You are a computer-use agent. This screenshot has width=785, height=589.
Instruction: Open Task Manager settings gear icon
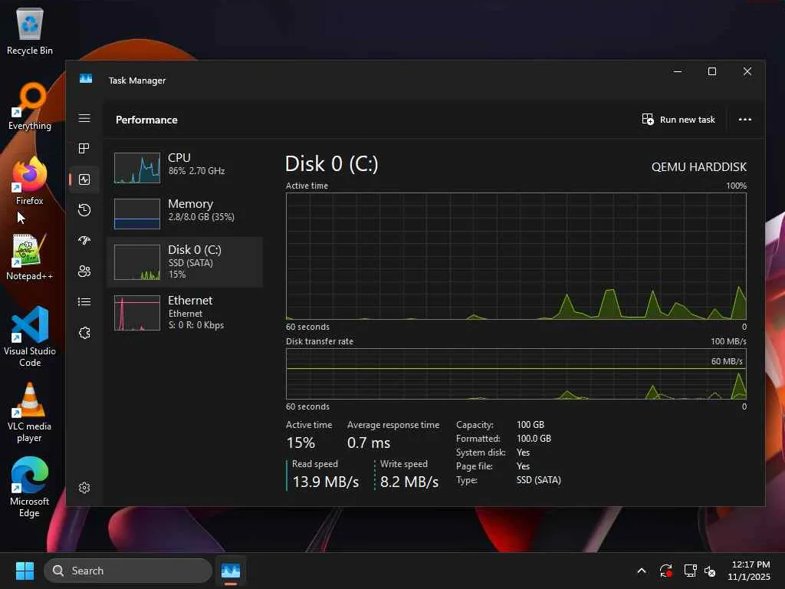coord(84,487)
